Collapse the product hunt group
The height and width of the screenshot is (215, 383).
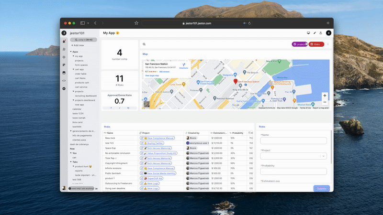pyautogui.click(x=73, y=166)
